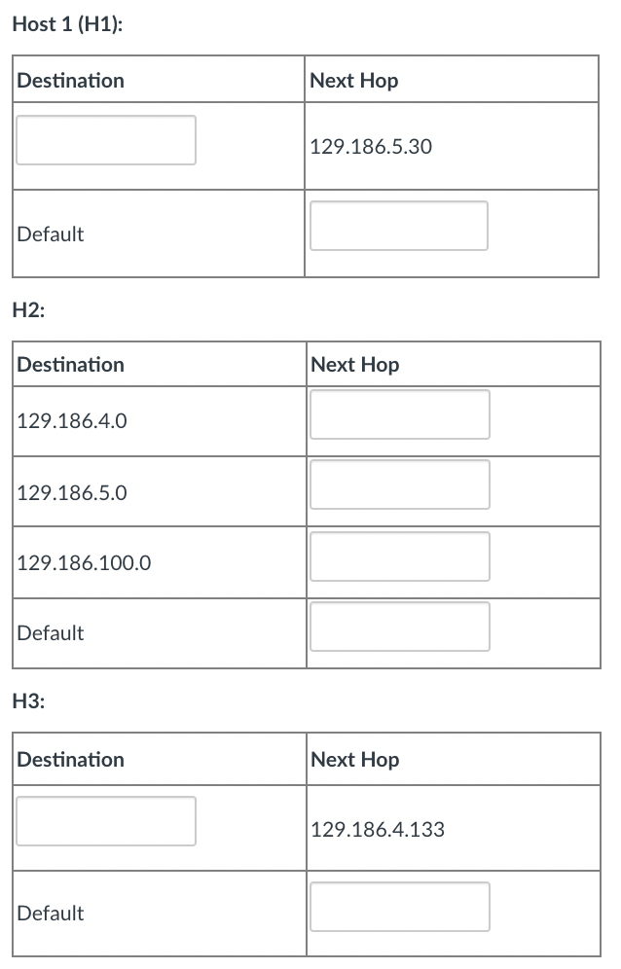Click the Next Hop input for H3 Default route
The width and height of the screenshot is (621, 969).
(399, 906)
